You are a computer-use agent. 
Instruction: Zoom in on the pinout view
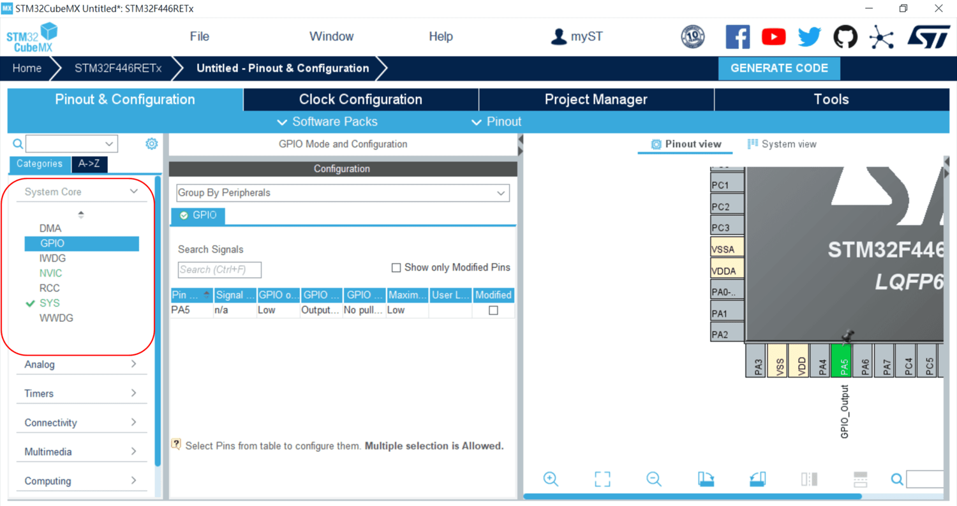point(551,479)
